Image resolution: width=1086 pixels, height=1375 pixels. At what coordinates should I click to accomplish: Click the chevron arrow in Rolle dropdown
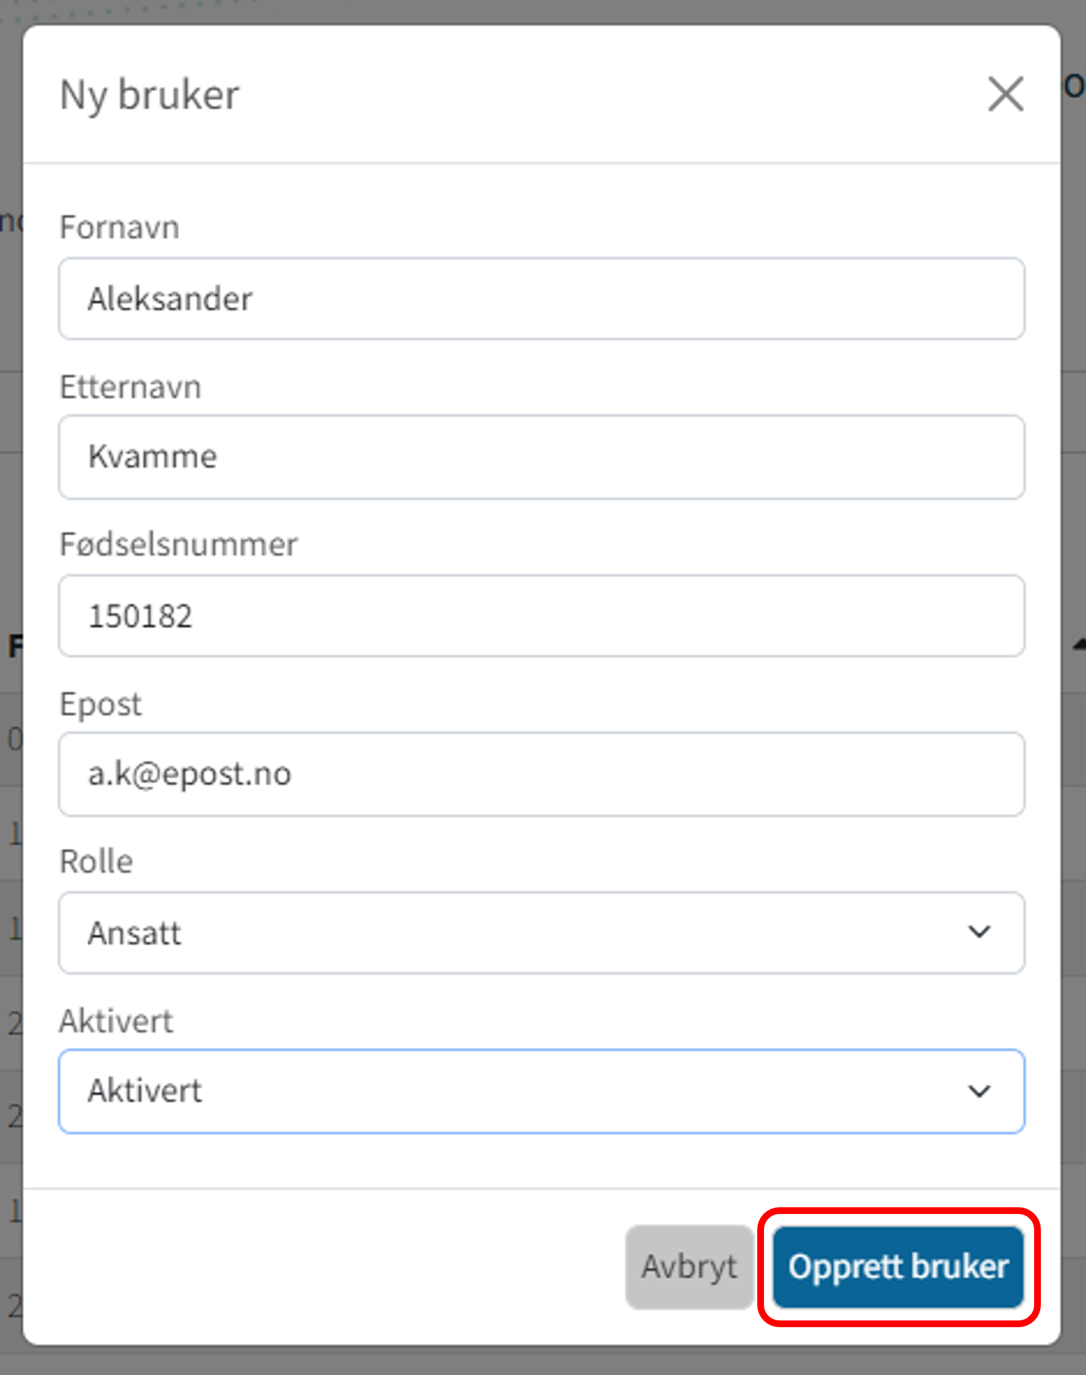pos(978,932)
